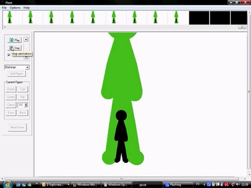Select the first frame thumbnail in timeline

click(12, 17)
